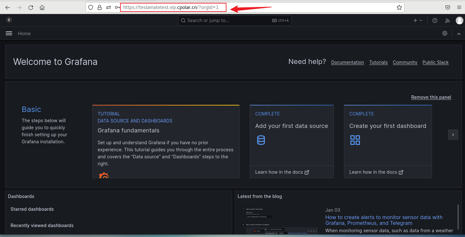Click the Starred dashboards heading
This screenshot has width=465, height=237.
coord(32,209)
